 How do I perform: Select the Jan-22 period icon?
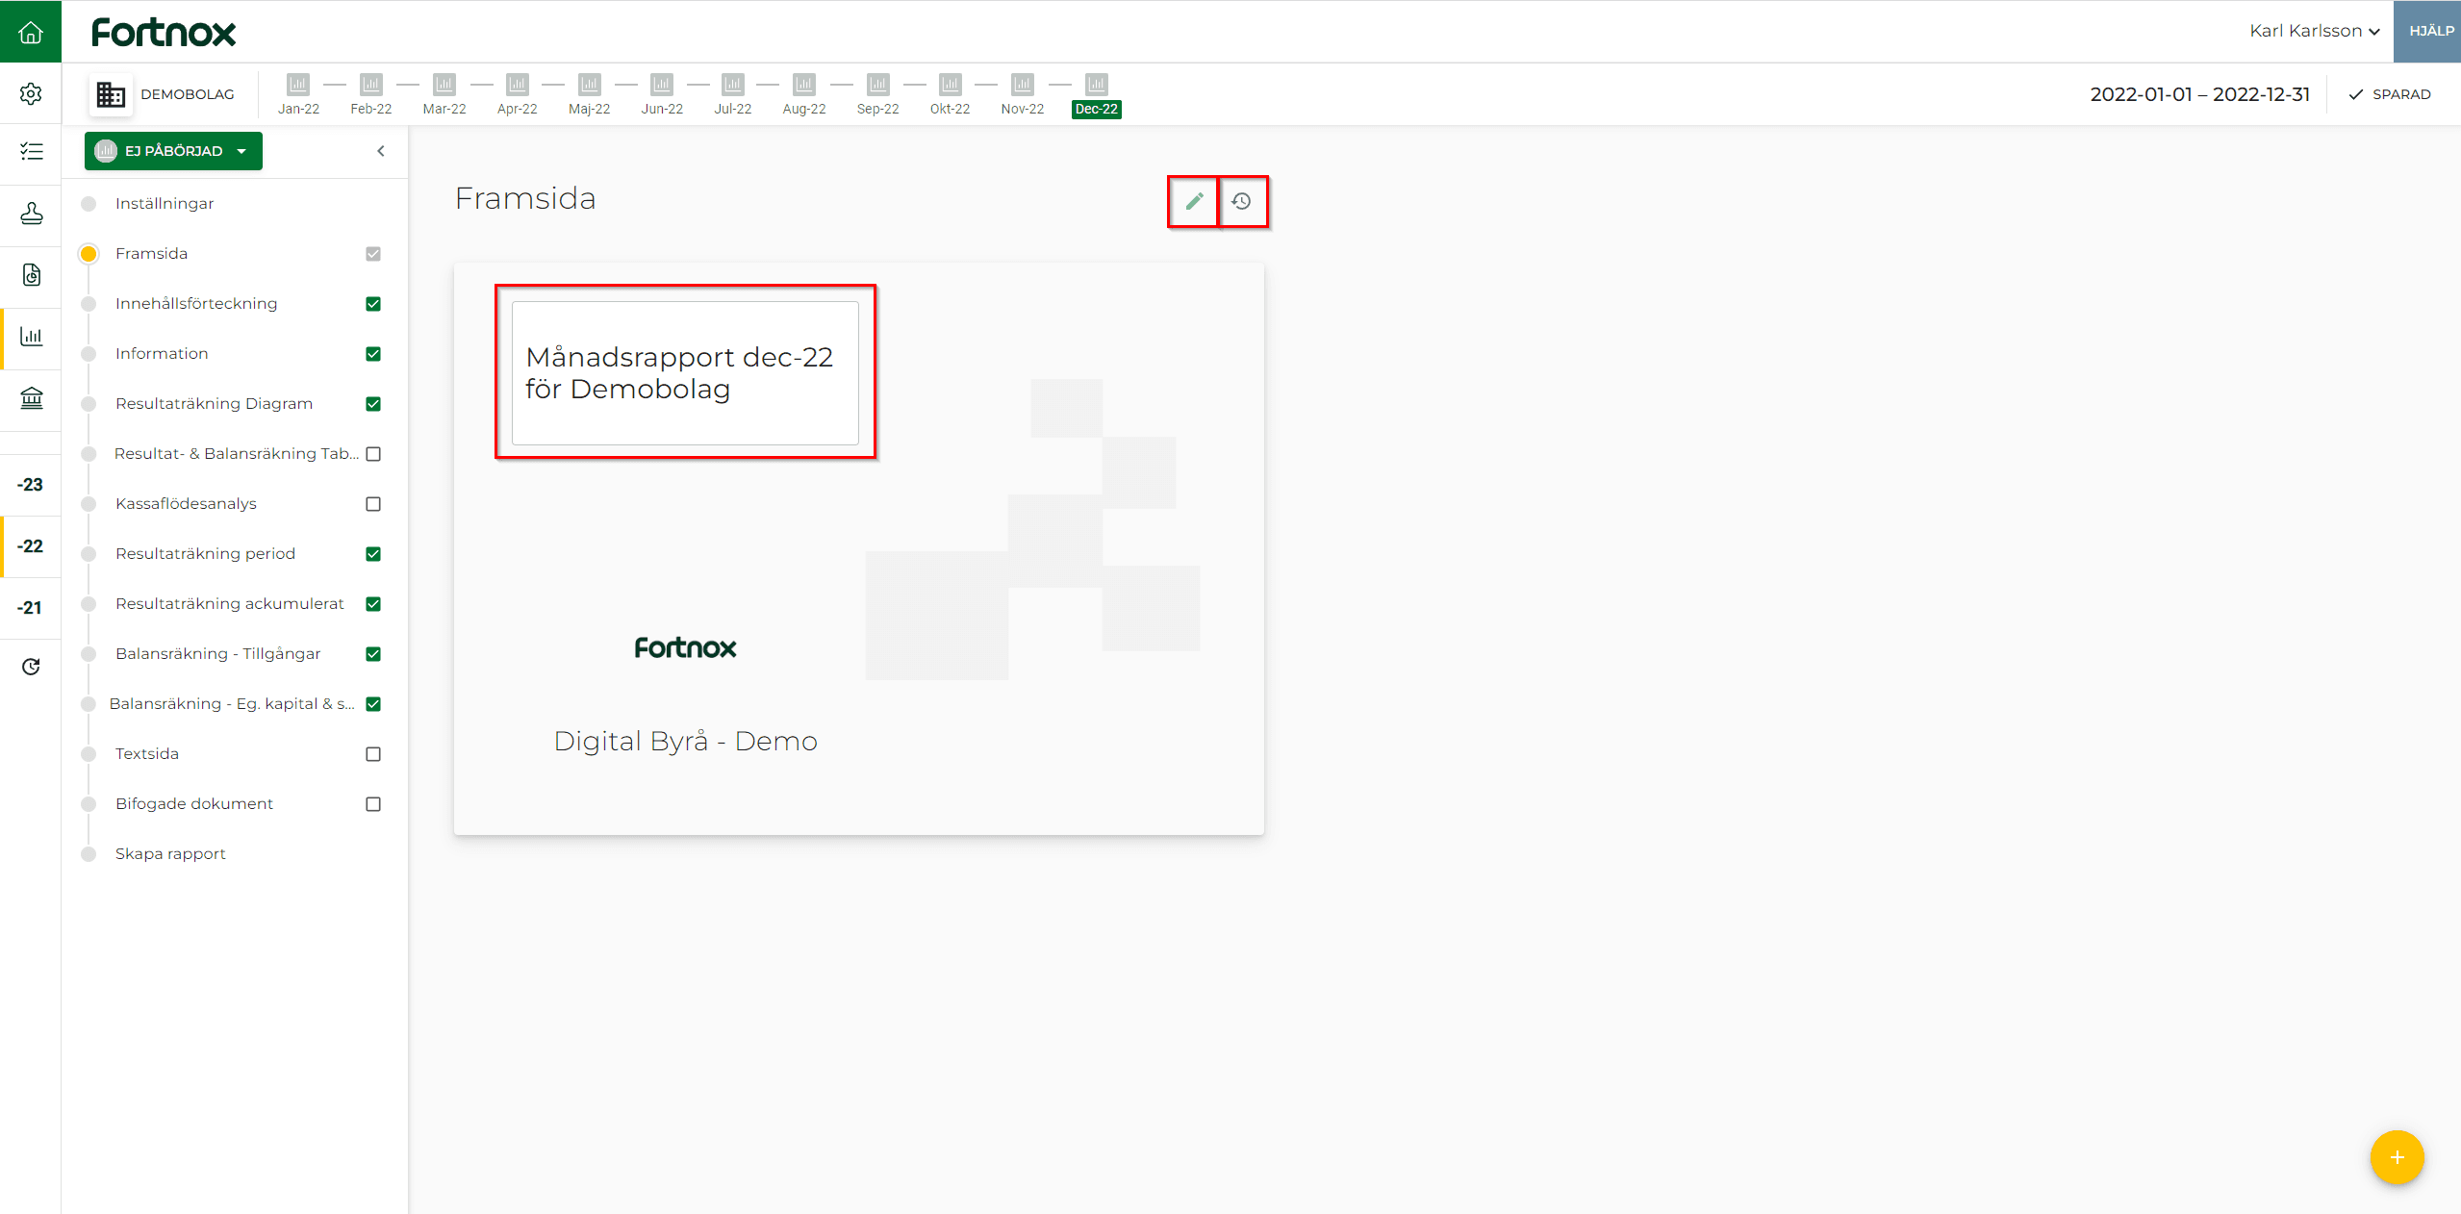(298, 85)
